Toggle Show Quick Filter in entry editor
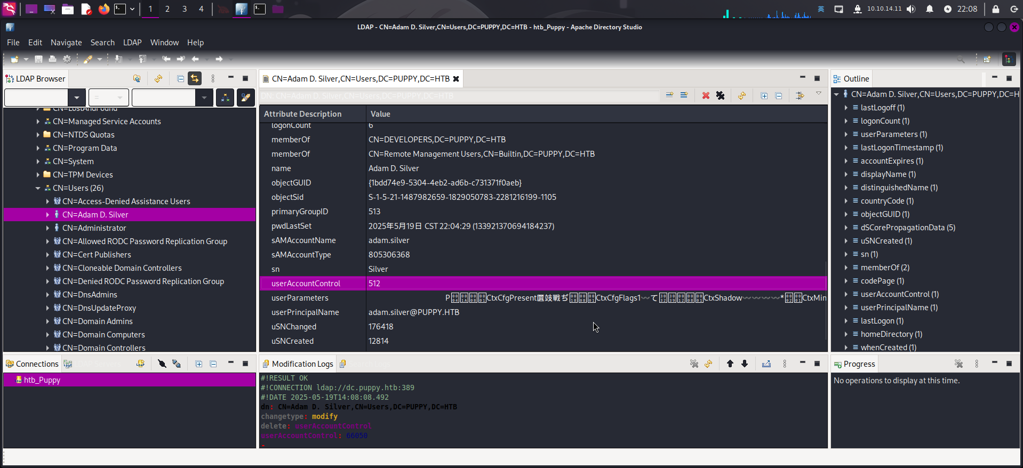The height and width of the screenshot is (468, 1023). [x=800, y=95]
